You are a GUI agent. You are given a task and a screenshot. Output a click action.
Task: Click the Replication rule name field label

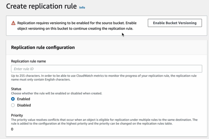click(x=28, y=61)
